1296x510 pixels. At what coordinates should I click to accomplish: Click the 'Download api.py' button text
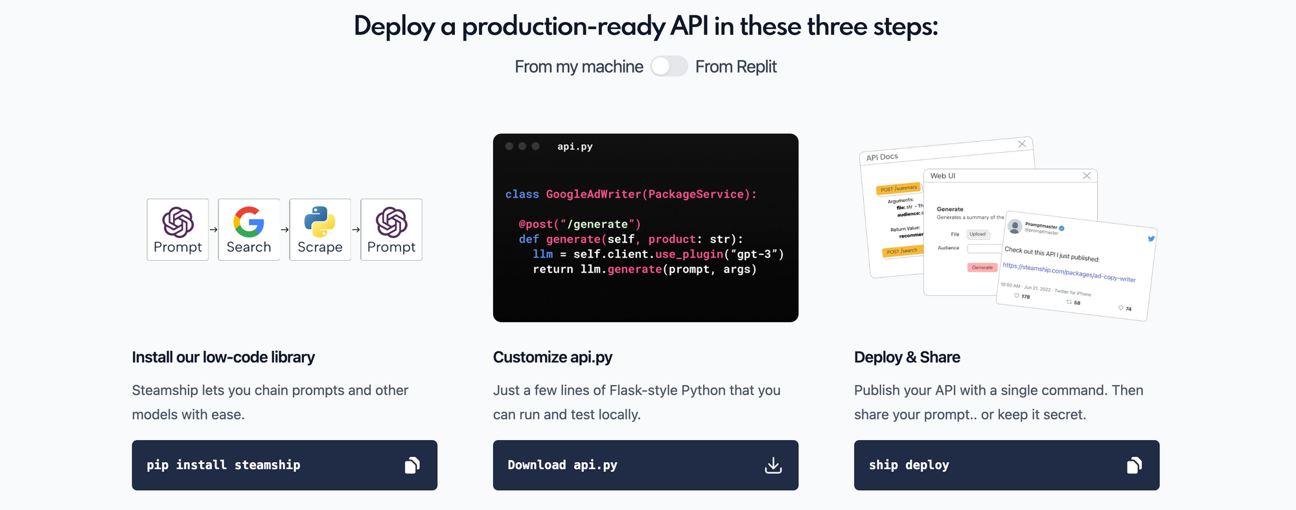coord(562,465)
